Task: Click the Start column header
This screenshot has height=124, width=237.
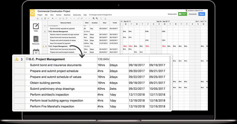Action: point(105,23)
